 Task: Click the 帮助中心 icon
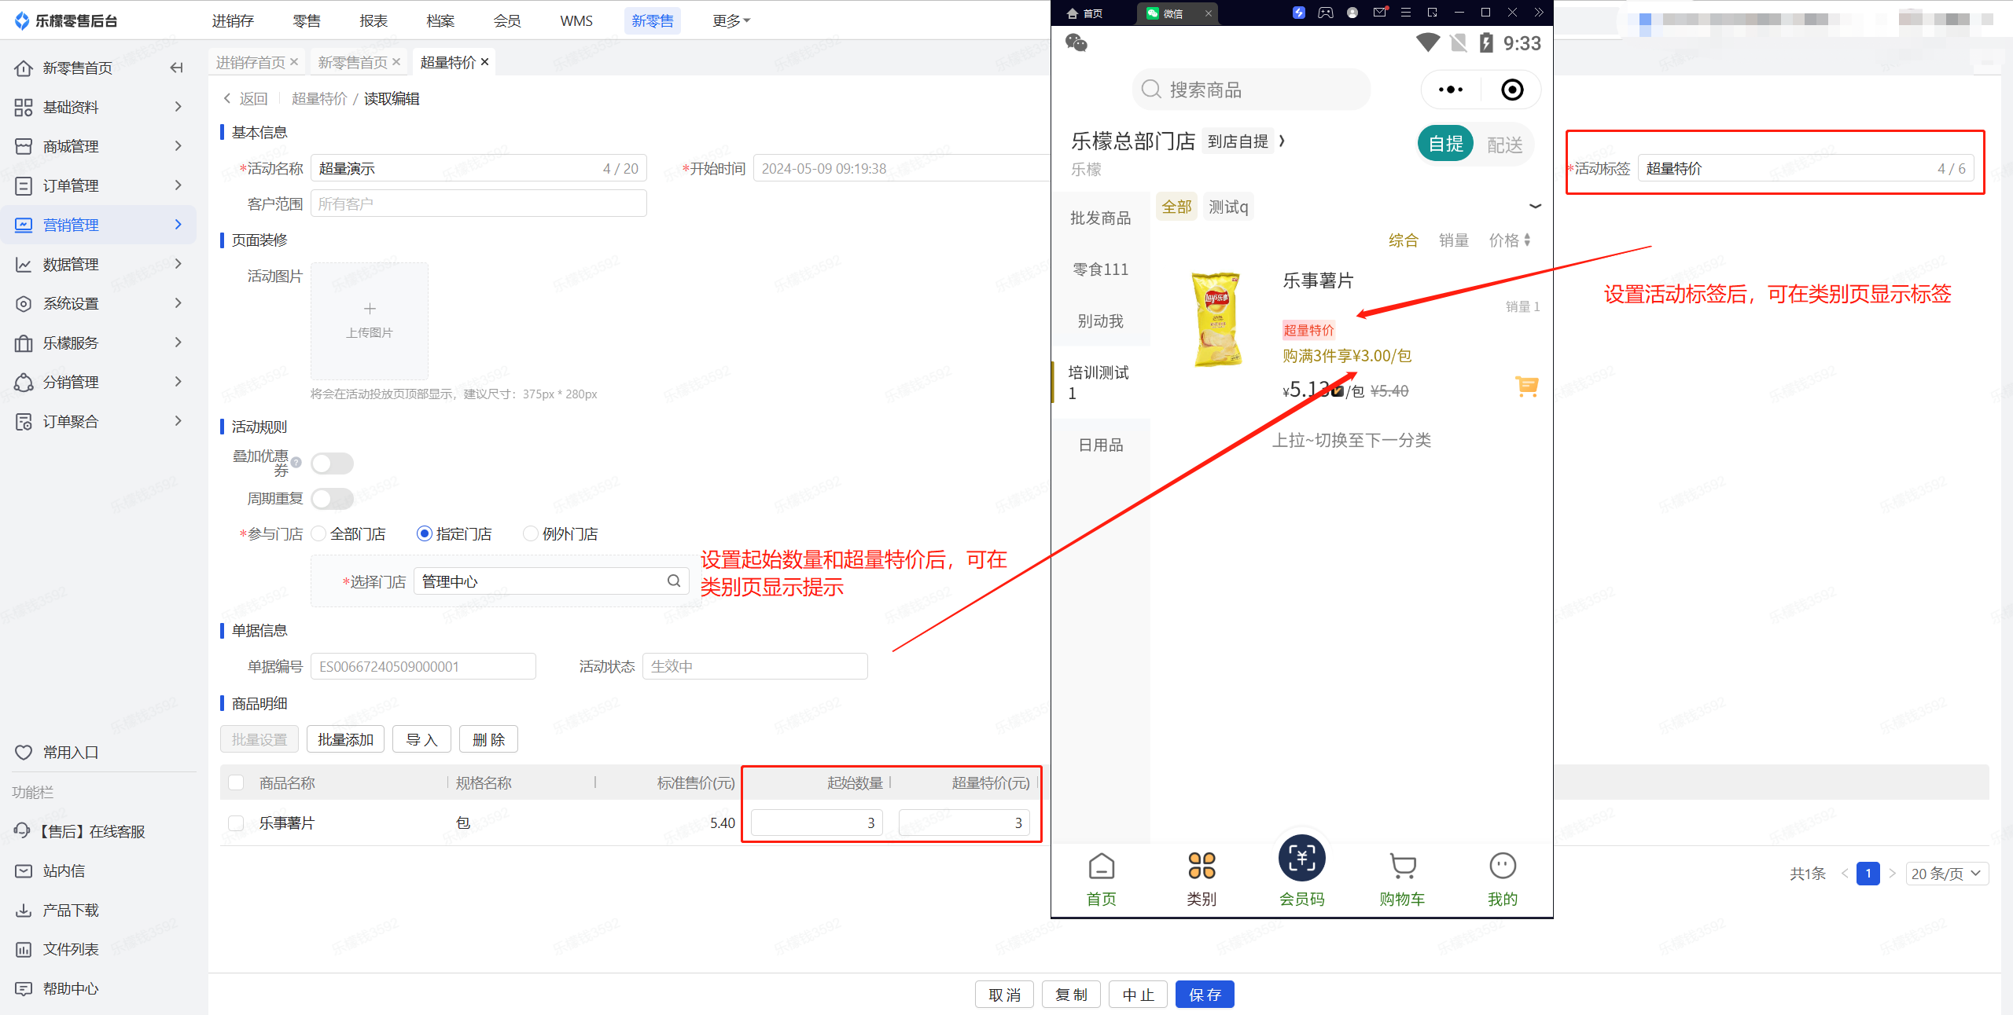(x=24, y=988)
